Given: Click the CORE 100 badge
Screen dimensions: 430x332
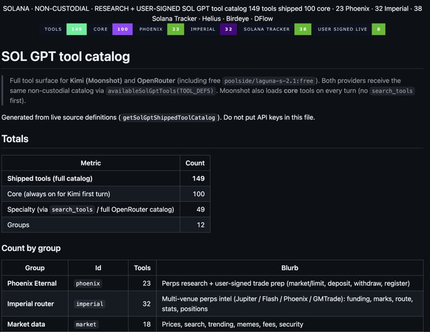Looking at the screenshot, I should (x=111, y=29).
